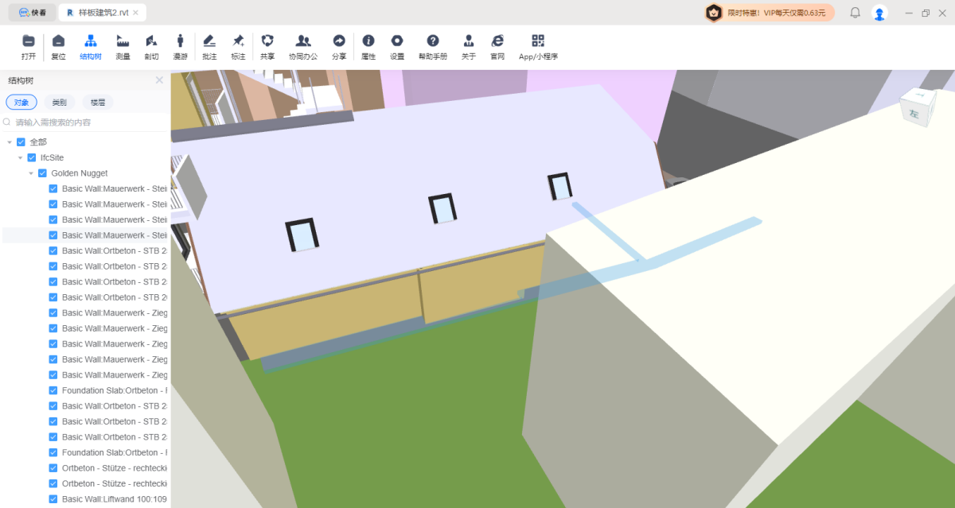This screenshot has height=508, width=955.
Task: Click the VIP 限时特惠 promotion banner
Action: (768, 13)
